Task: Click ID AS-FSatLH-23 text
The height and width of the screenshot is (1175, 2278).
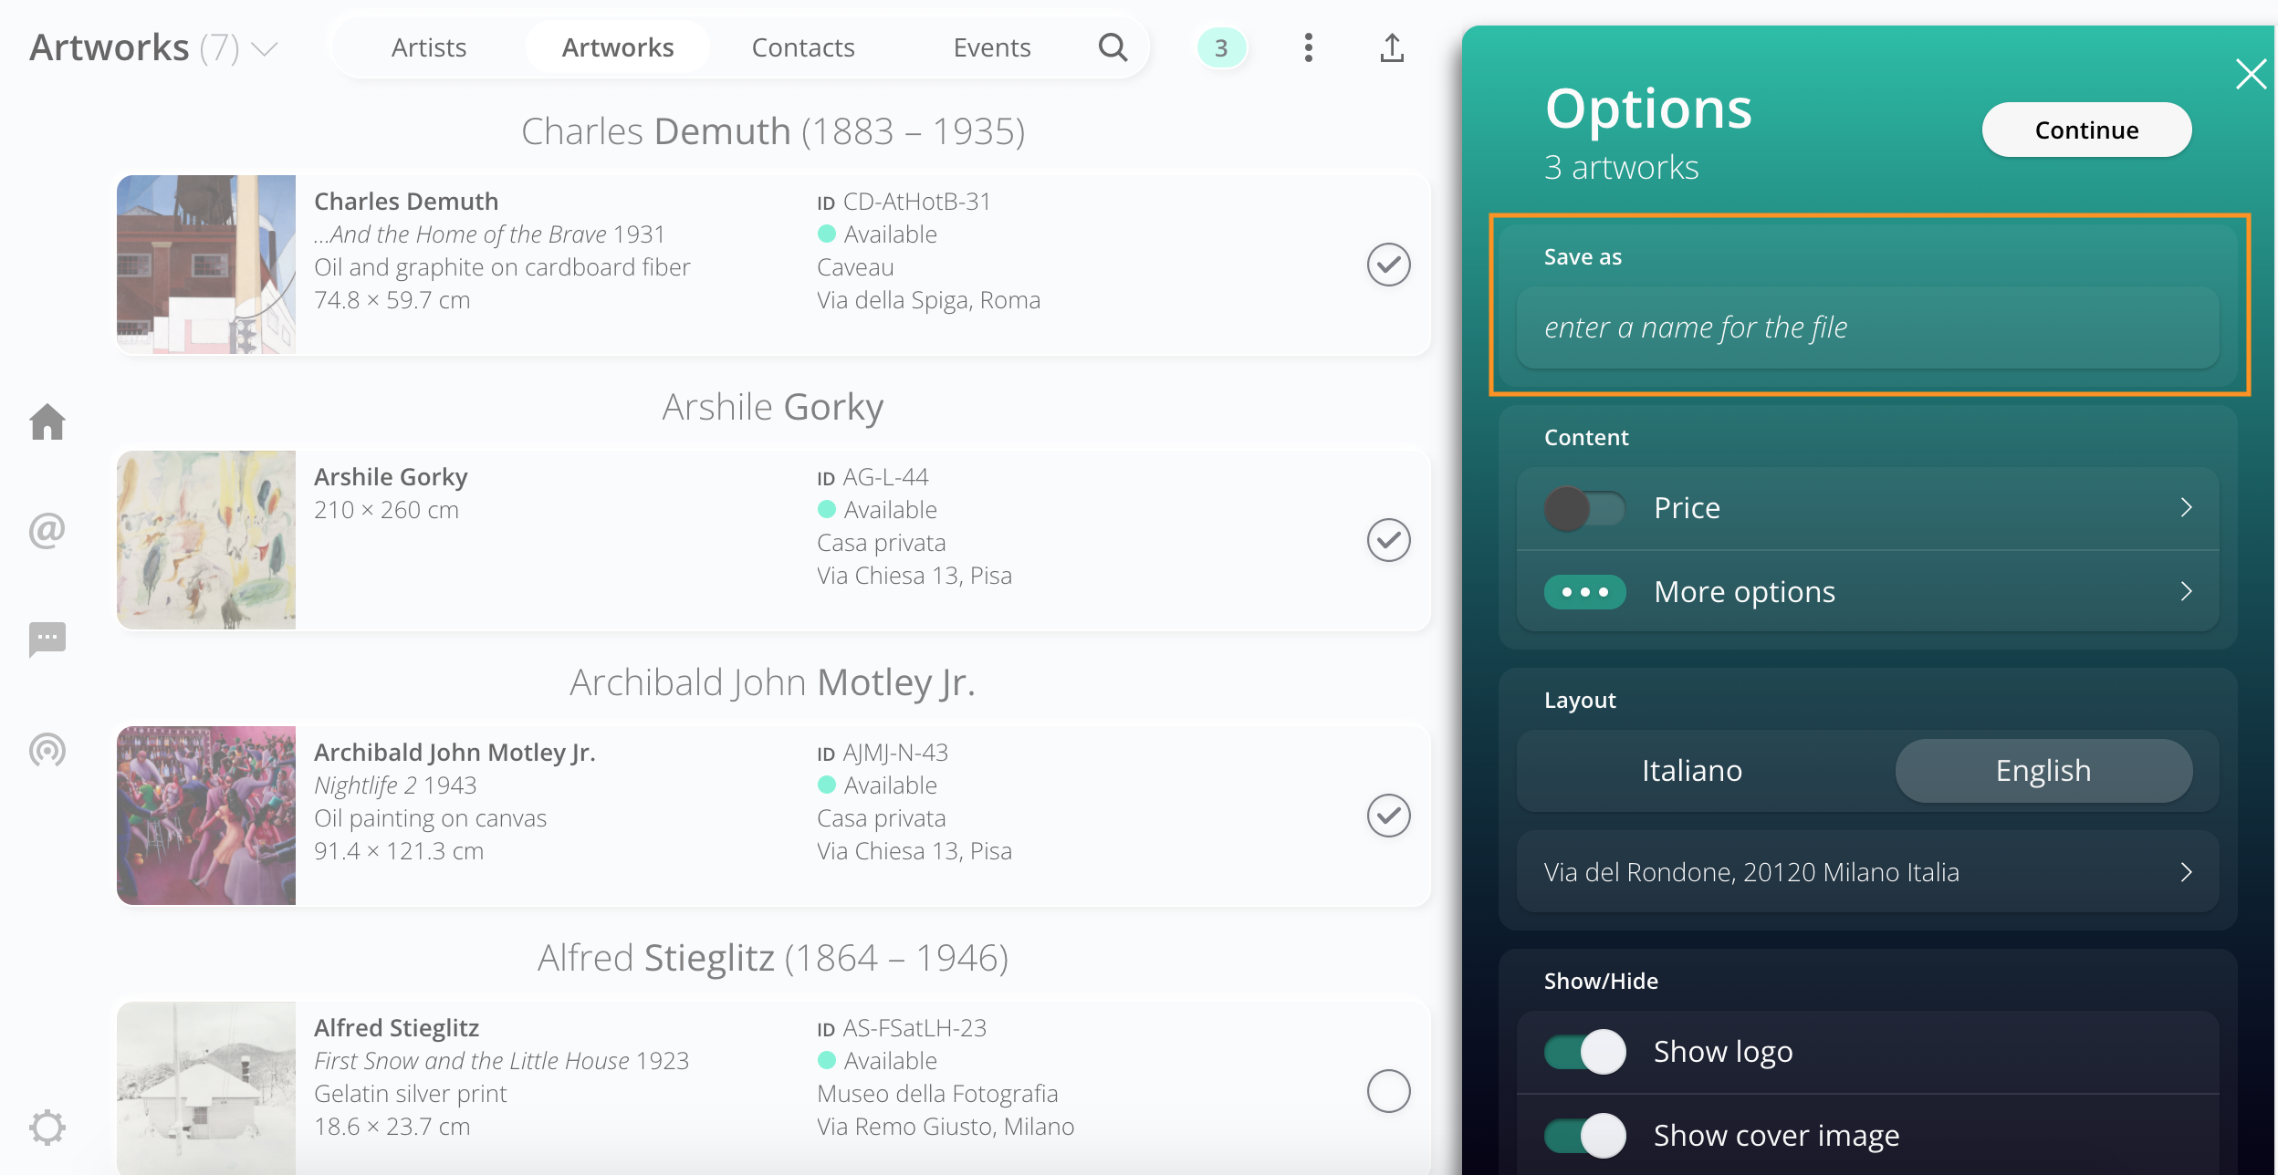Action: (902, 1028)
